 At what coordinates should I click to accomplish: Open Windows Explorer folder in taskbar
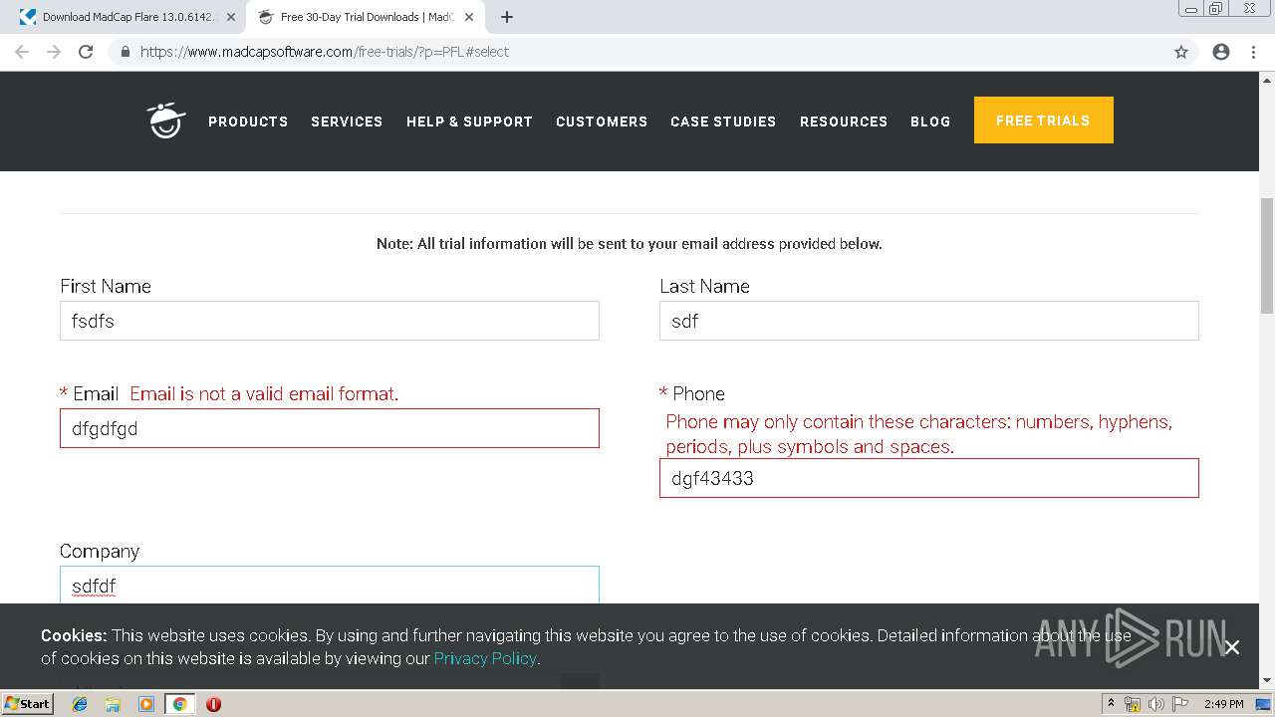point(113,704)
